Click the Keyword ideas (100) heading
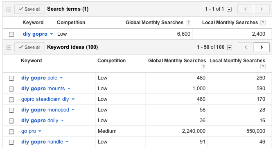Screen dimensions: 275x148 click(x=72, y=47)
